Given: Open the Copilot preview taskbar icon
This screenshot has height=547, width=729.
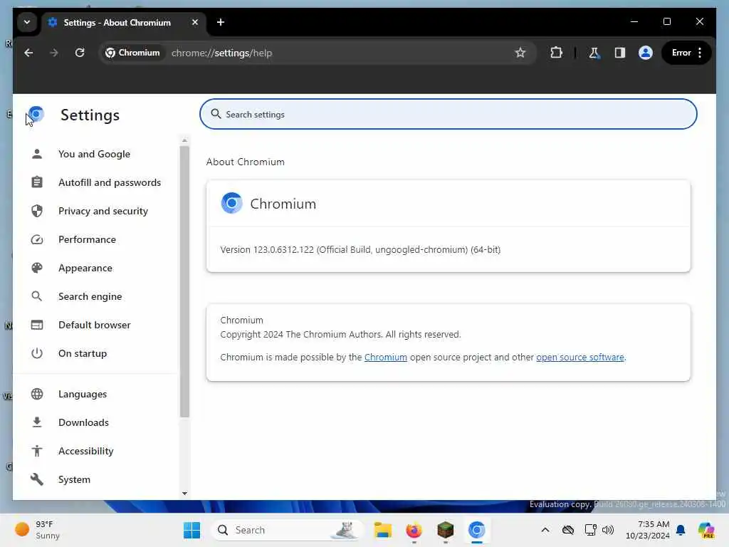Looking at the screenshot, I should pyautogui.click(x=706, y=530).
